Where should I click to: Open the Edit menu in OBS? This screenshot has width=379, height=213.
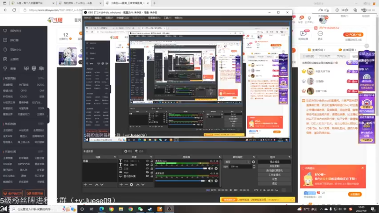pyautogui.click(x=98, y=18)
